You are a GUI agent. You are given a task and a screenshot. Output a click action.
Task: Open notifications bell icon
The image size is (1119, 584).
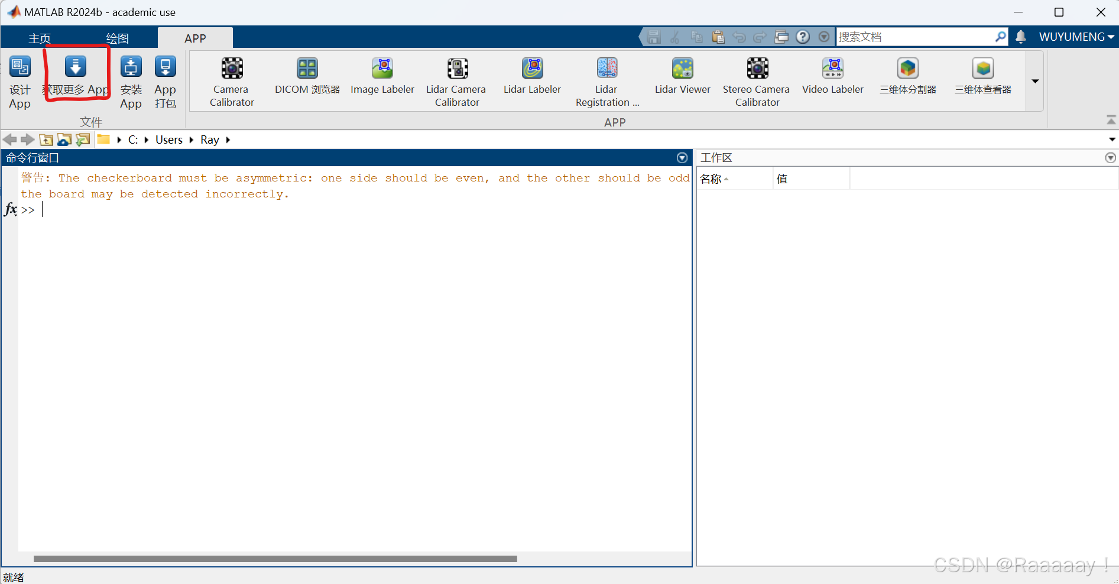click(1021, 37)
